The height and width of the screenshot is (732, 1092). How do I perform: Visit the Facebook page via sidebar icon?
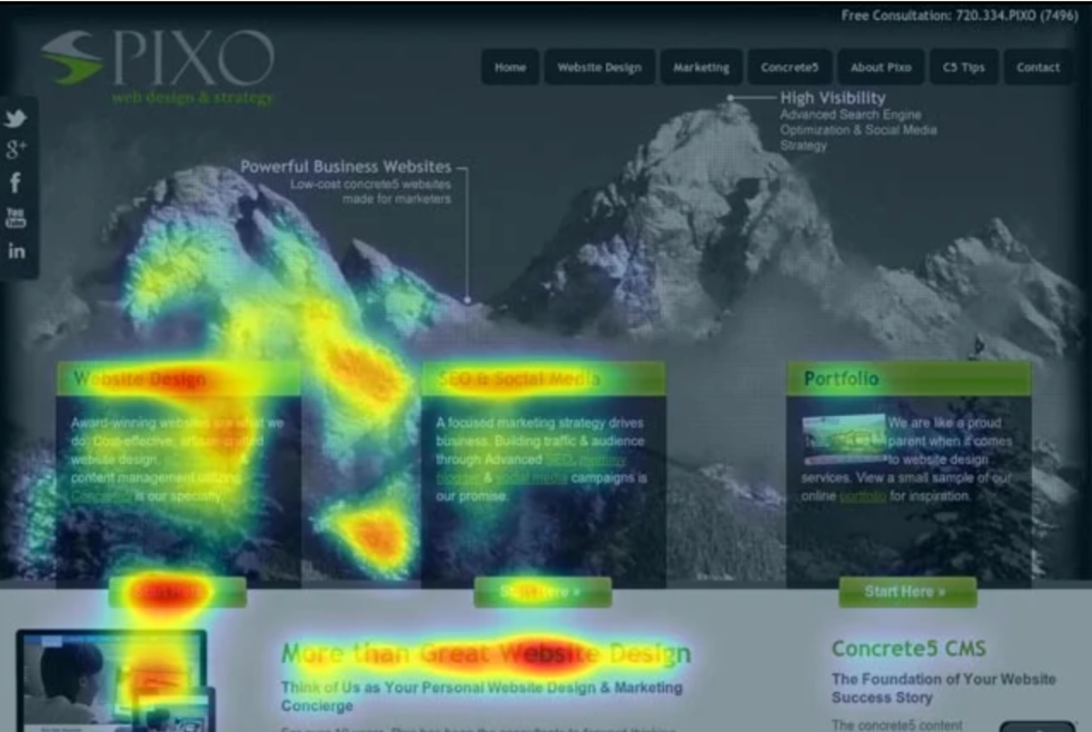point(15,183)
